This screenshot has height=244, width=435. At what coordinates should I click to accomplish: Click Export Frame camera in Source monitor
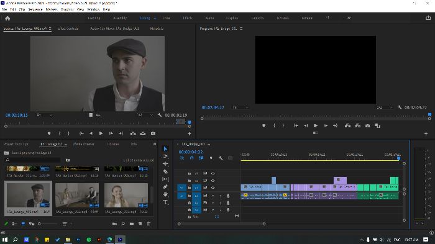pyautogui.click(x=153, y=133)
